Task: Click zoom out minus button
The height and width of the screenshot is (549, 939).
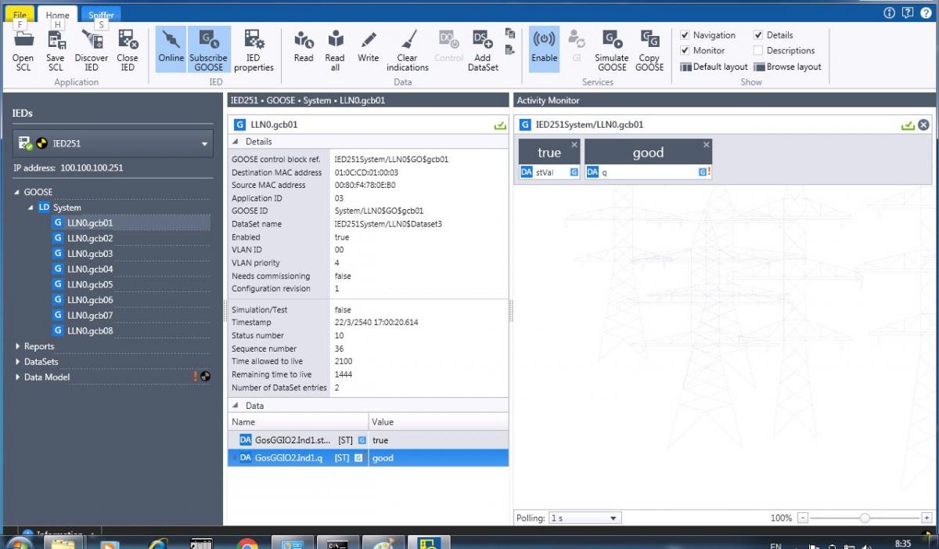Action: click(802, 518)
